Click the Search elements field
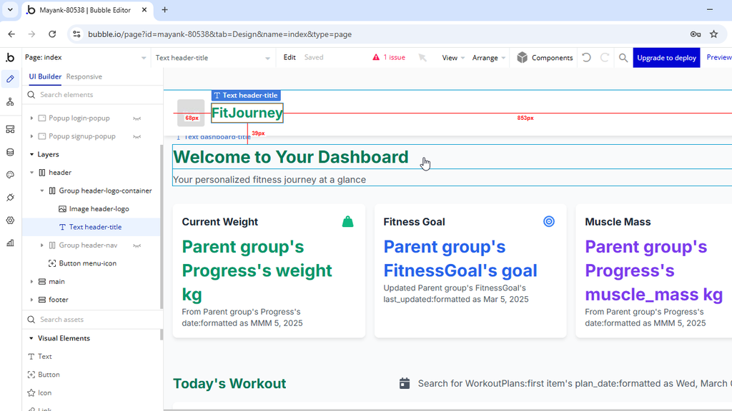This screenshot has width=732, height=411. (x=92, y=95)
